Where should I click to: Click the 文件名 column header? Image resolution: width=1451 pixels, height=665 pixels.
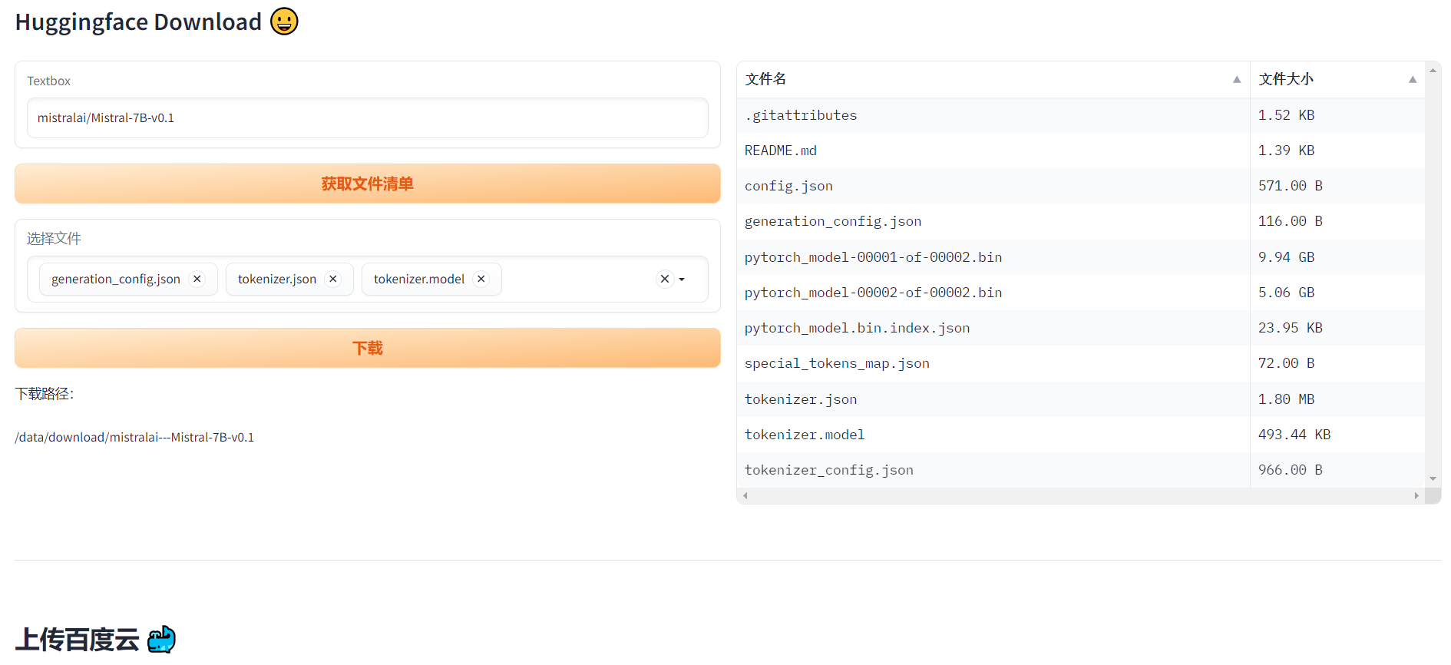pyautogui.click(x=993, y=79)
